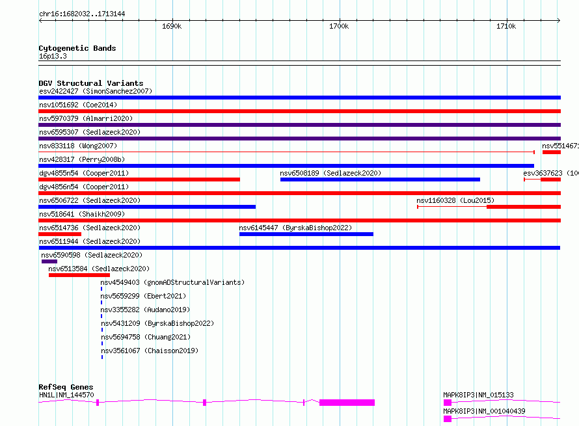The height and width of the screenshot is (426, 579).
Task: Click the nsv6508189 blue variant bar
Action: pyautogui.click(x=380, y=180)
